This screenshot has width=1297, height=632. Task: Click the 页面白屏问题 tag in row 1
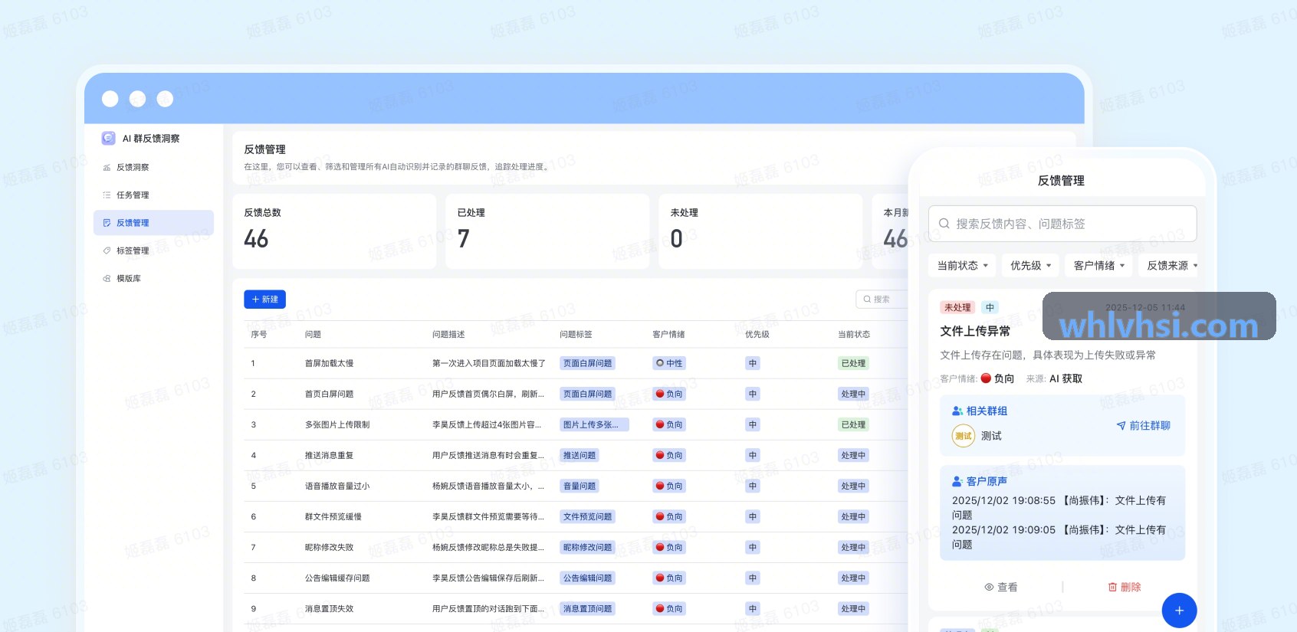[588, 363]
